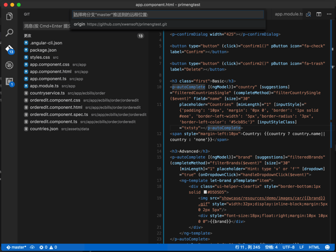Open the Extensions view icon
Viewport: 336px width, 252px height.
(10, 82)
